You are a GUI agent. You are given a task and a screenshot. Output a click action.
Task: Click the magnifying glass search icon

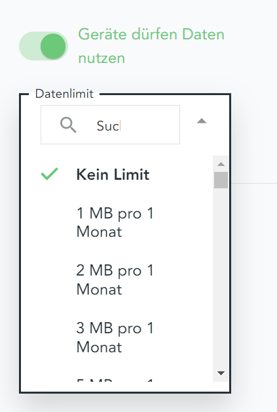click(68, 125)
